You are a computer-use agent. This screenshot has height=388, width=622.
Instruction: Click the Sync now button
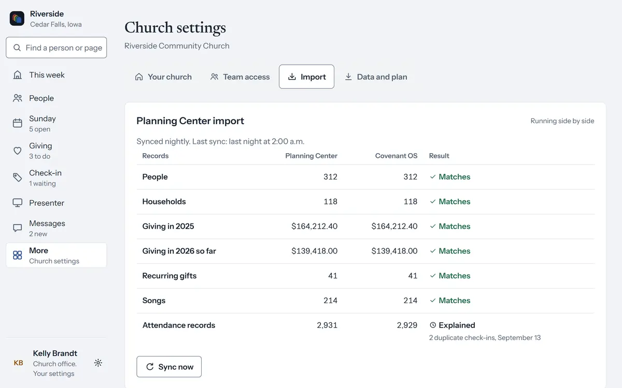click(x=169, y=367)
